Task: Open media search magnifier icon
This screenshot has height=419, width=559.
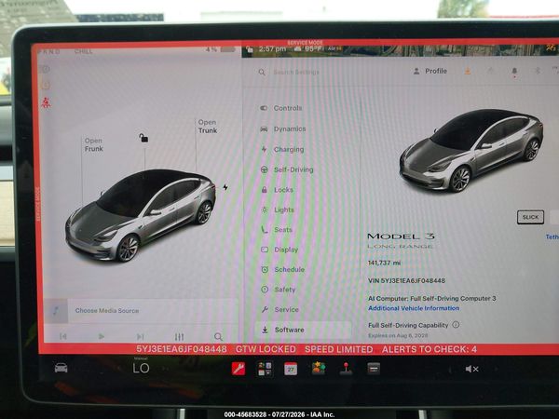Action: pos(218,337)
